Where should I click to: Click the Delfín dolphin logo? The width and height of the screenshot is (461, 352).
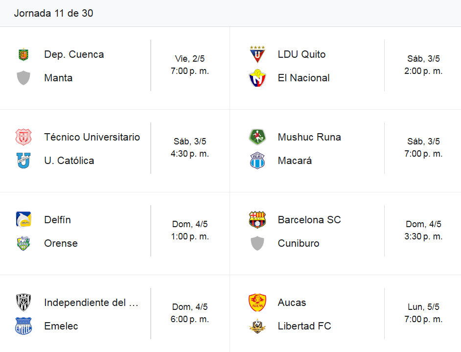point(23,220)
